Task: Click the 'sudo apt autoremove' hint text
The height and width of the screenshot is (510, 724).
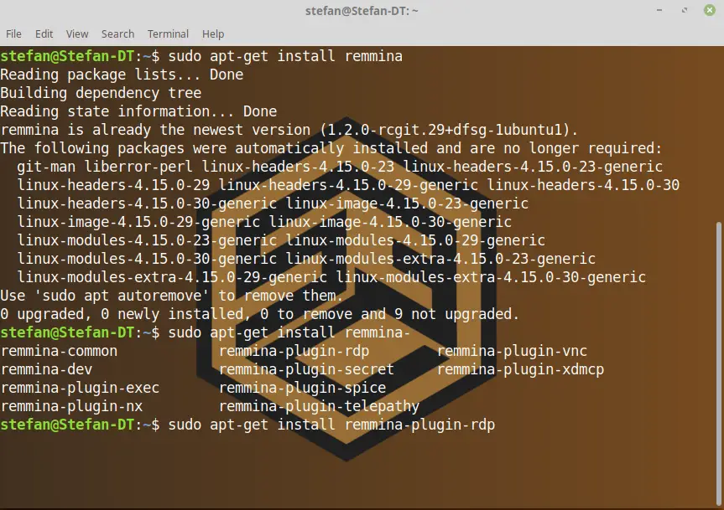Action: coord(122,296)
